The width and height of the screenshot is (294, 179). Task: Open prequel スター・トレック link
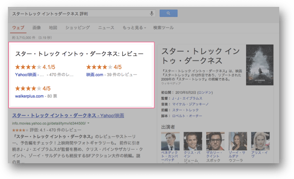pyautogui.click(x=185, y=110)
